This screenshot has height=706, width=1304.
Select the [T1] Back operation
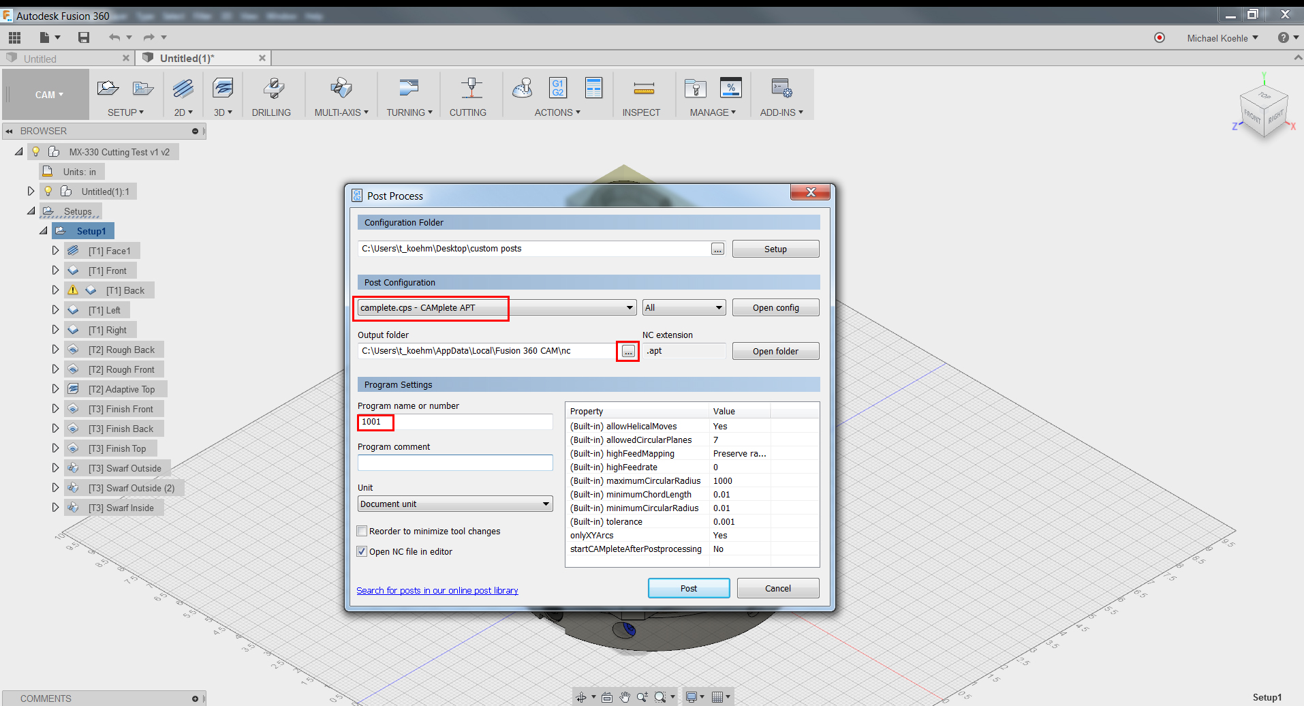(125, 290)
